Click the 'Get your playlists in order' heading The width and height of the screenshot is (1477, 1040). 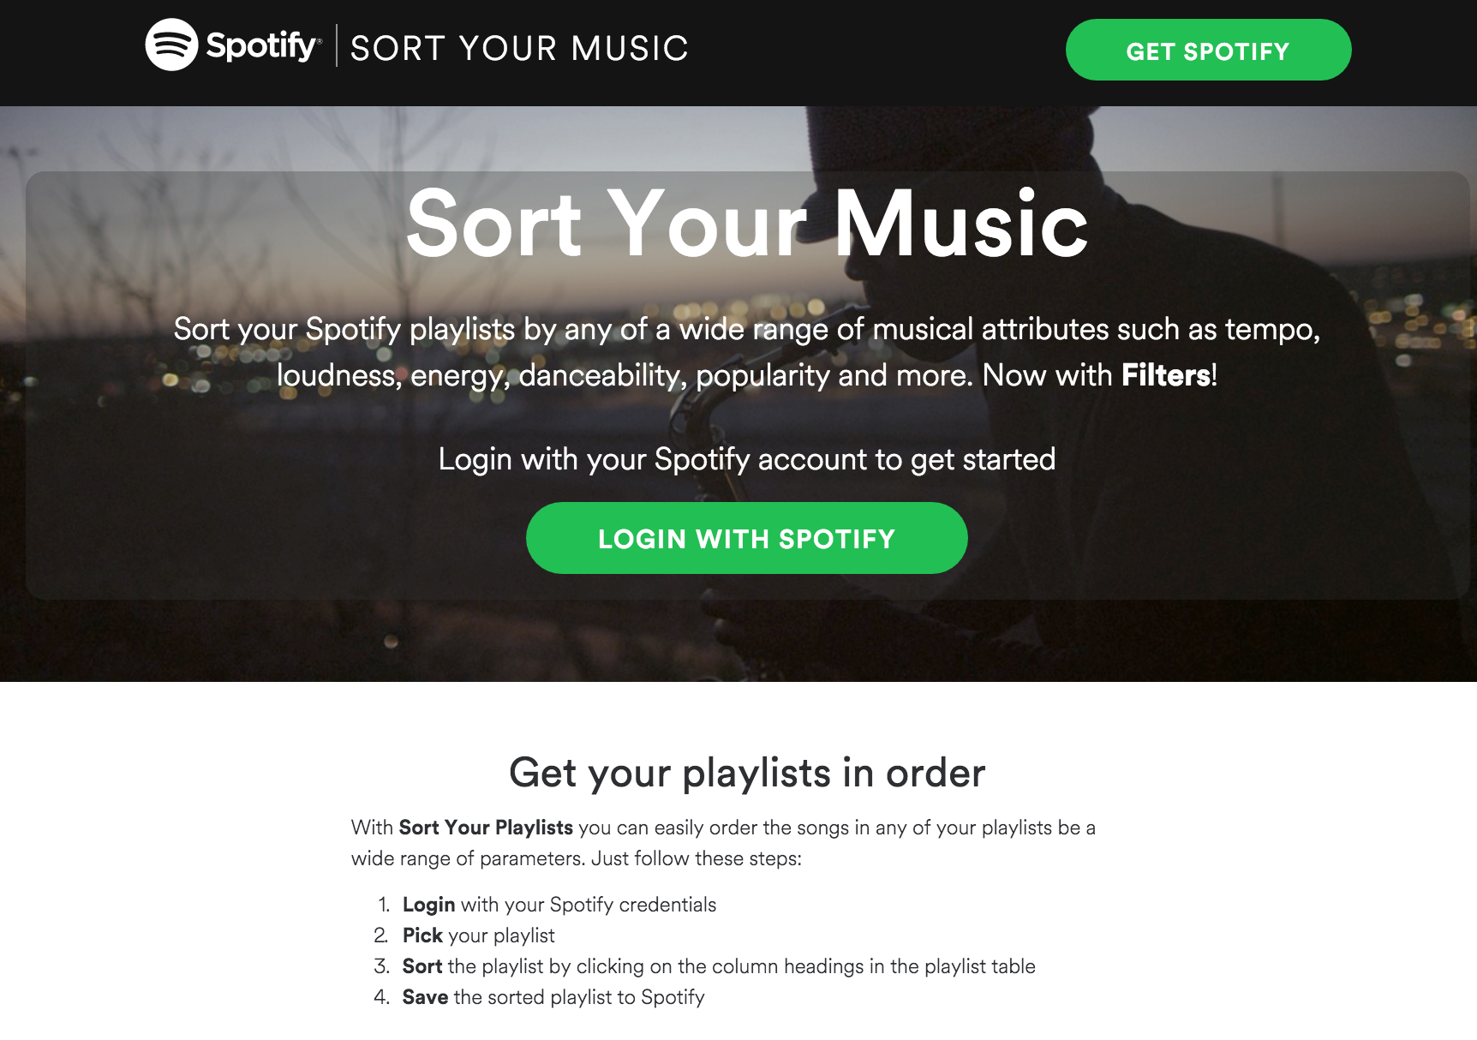746,773
